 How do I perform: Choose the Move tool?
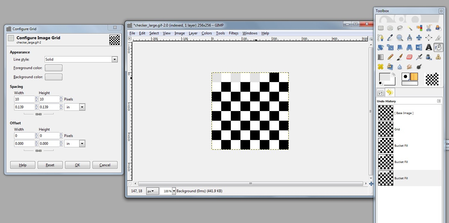pos(419,37)
